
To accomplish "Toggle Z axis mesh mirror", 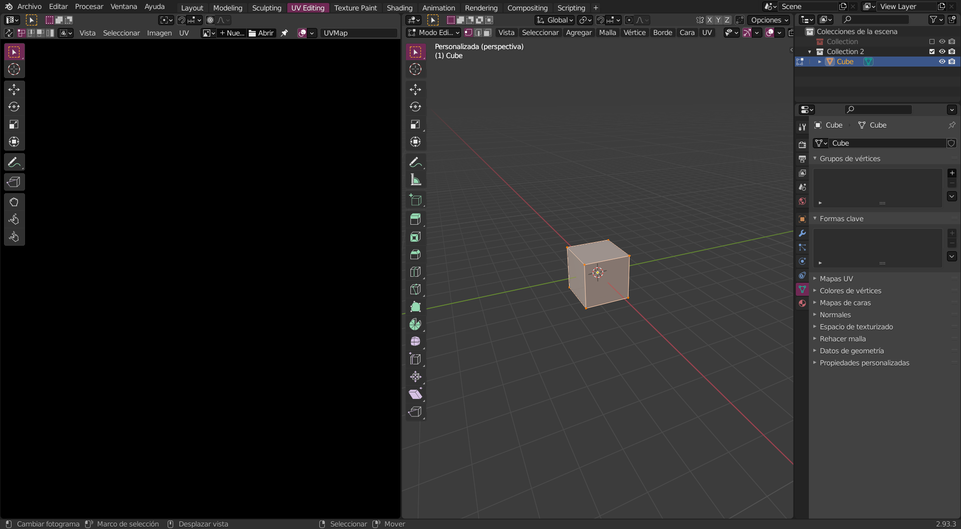I will pos(727,20).
